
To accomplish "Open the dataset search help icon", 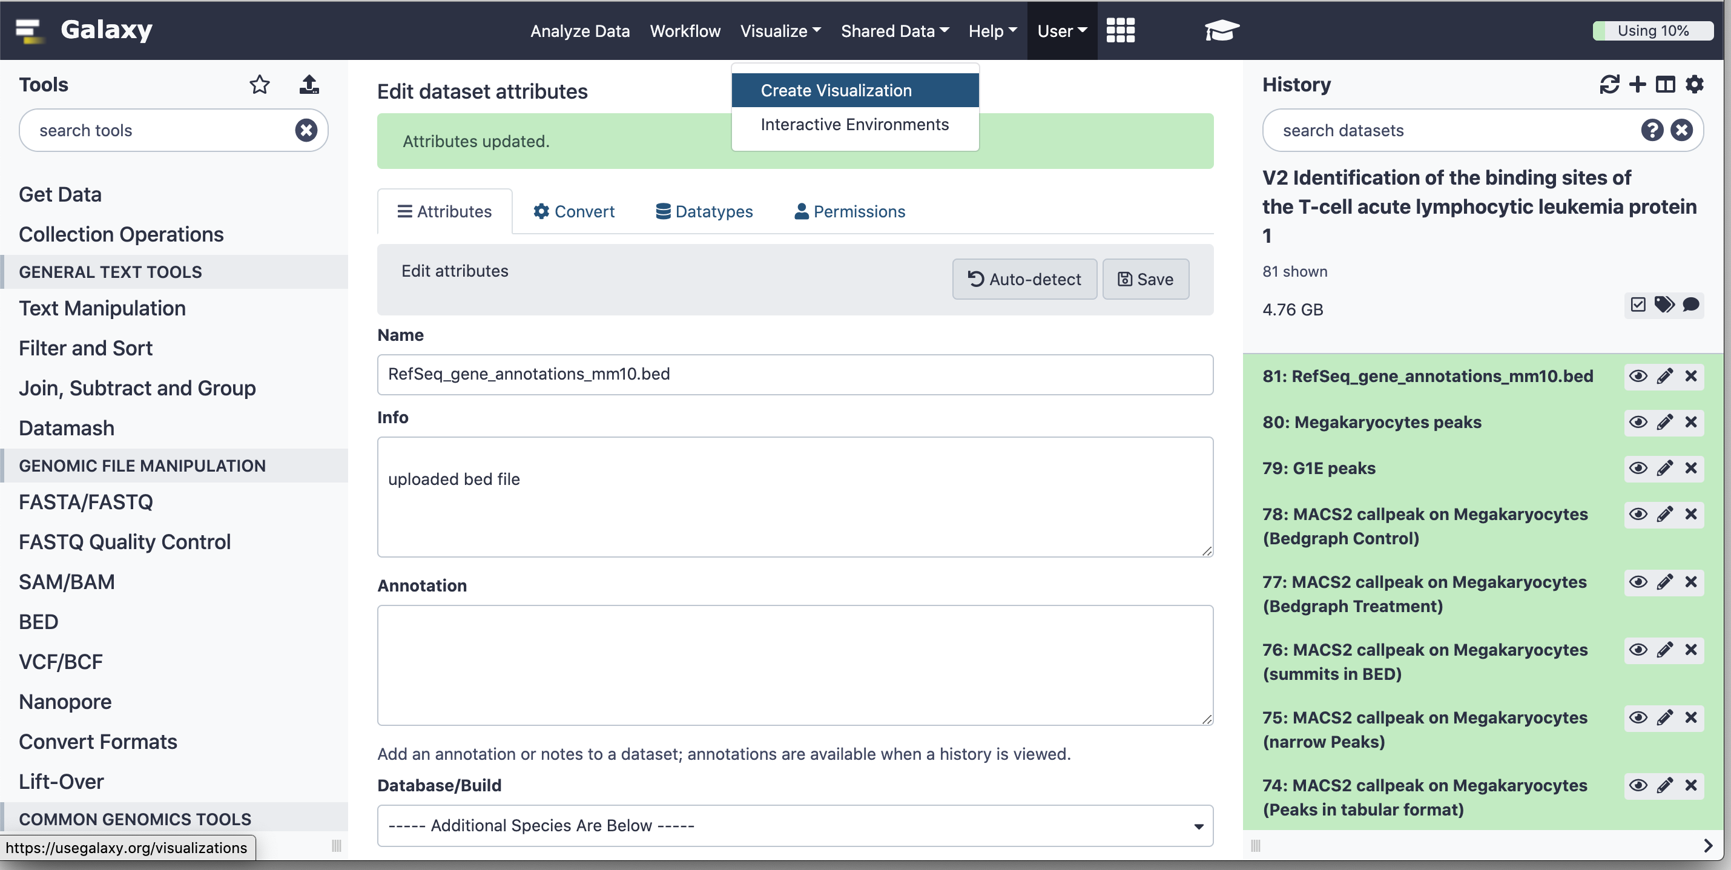I will coord(1652,130).
